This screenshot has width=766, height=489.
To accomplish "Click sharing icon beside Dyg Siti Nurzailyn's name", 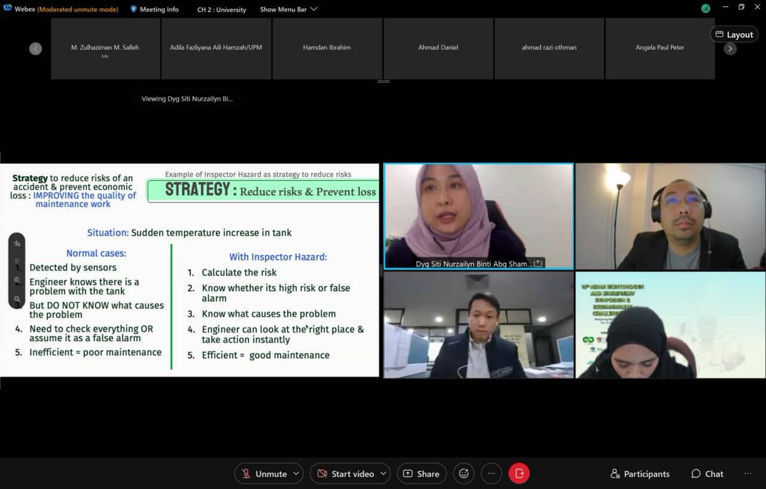I will point(538,263).
